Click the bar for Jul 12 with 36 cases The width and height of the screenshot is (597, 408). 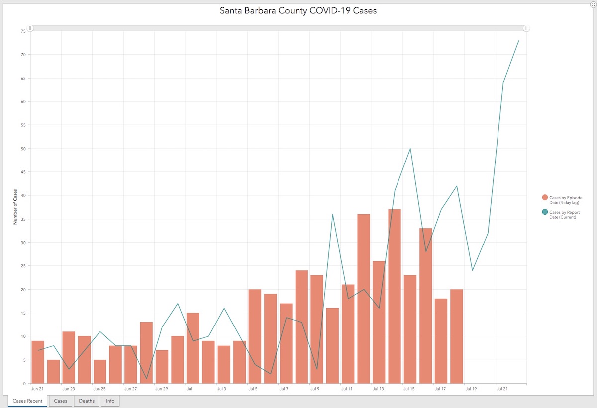(x=364, y=298)
